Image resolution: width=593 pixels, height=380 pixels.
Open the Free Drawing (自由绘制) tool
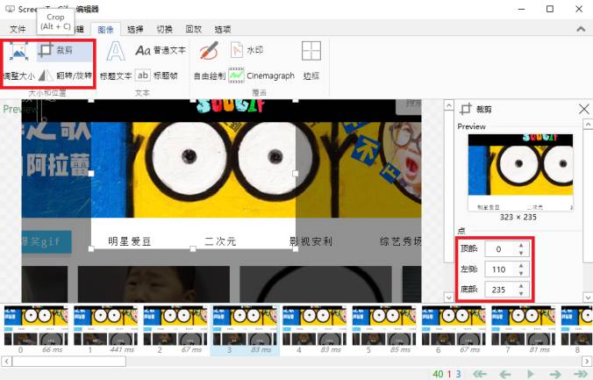(x=210, y=61)
